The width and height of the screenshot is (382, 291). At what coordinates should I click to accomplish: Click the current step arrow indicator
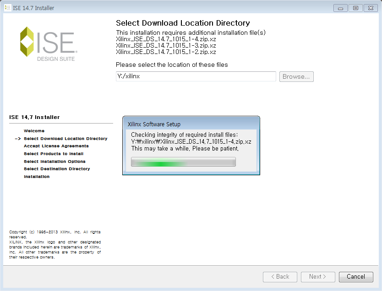pyautogui.click(x=18, y=139)
